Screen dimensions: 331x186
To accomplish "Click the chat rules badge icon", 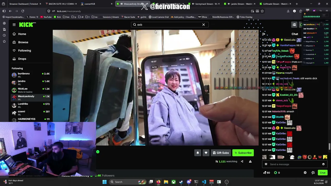I will (x=313, y=173).
